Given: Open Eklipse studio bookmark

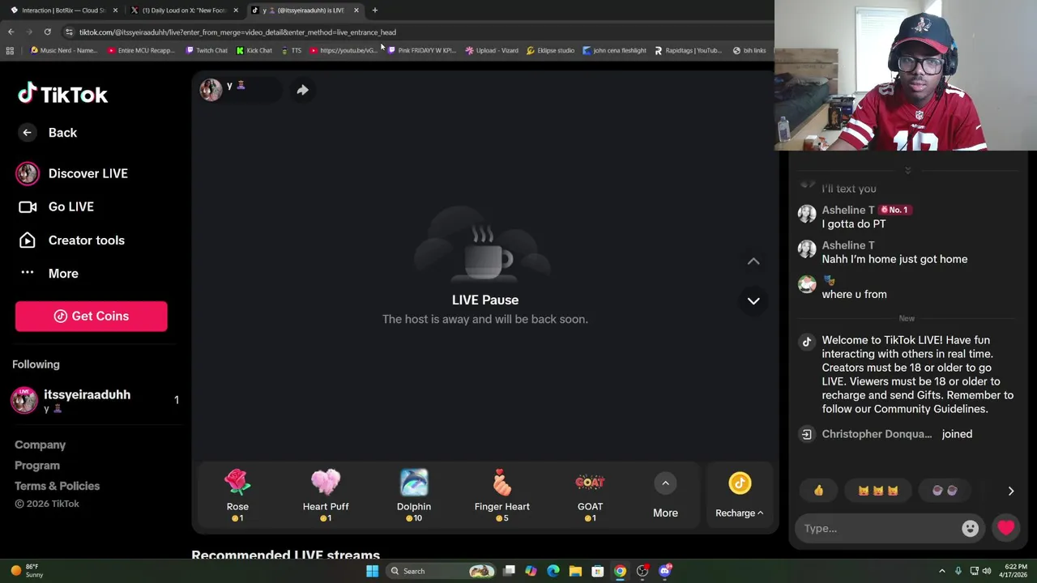Looking at the screenshot, I should tap(550, 50).
